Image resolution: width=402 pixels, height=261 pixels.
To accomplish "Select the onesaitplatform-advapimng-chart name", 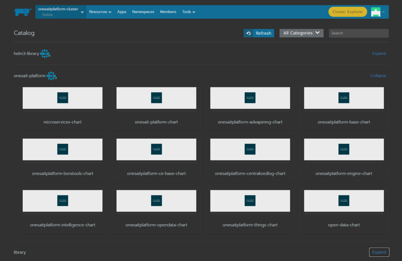I will tap(250, 122).
